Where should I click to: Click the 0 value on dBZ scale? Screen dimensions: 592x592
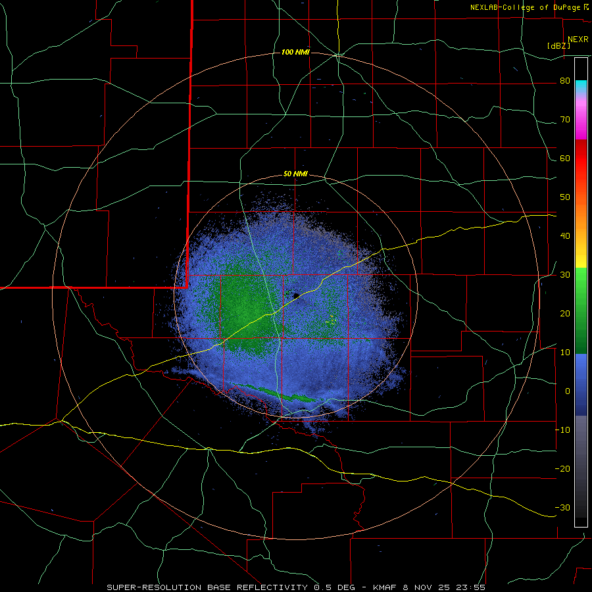[x=568, y=391]
